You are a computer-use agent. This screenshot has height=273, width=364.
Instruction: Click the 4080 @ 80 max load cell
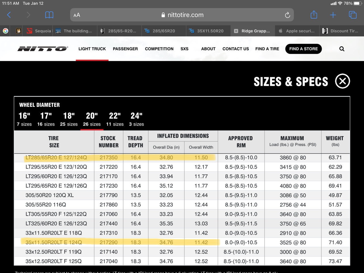(x=293, y=186)
